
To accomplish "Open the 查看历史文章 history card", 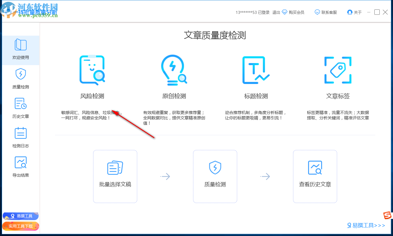I will pyautogui.click(x=315, y=176).
